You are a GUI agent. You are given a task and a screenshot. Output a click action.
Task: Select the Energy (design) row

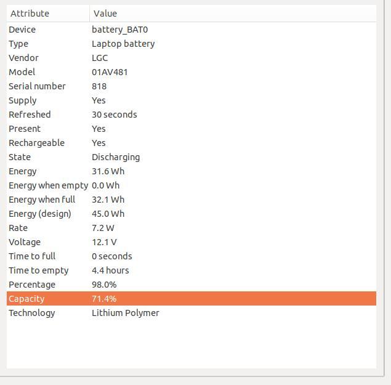[191, 214]
